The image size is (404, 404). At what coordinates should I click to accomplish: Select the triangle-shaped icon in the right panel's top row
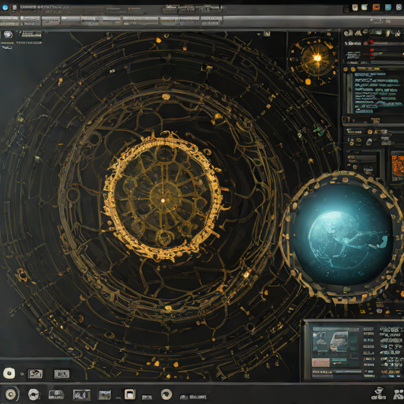[357, 33]
